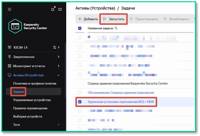Check the first blurred task row checkbox

pos(80,38)
